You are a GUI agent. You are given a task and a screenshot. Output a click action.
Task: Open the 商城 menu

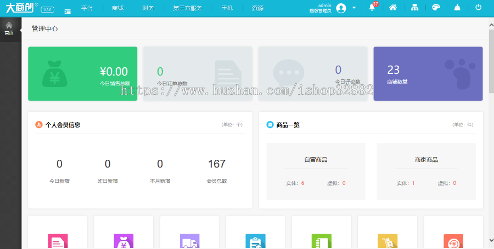[x=118, y=8]
